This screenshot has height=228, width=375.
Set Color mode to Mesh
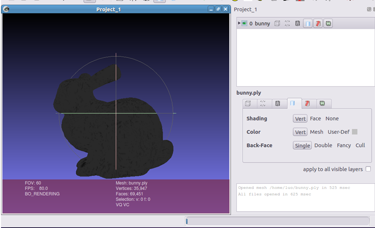click(x=317, y=132)
